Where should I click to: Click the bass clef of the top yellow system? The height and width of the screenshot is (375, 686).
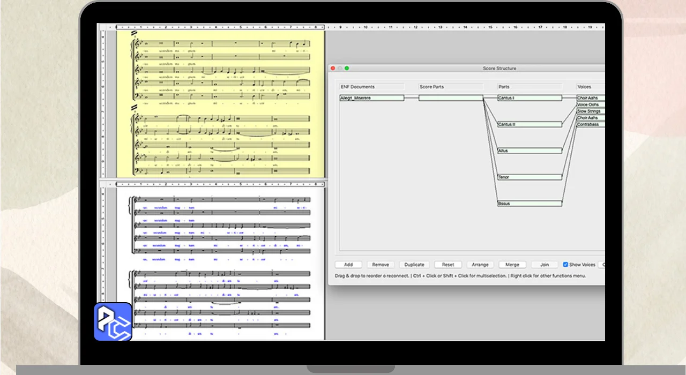137,96
